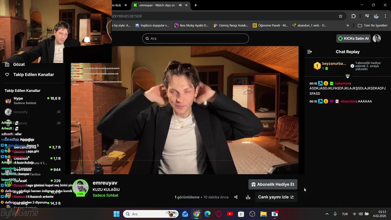This screenshot has height=220, width=391.
Task: Open the browser extensions puzzle icon
Action: coord(353,16)
